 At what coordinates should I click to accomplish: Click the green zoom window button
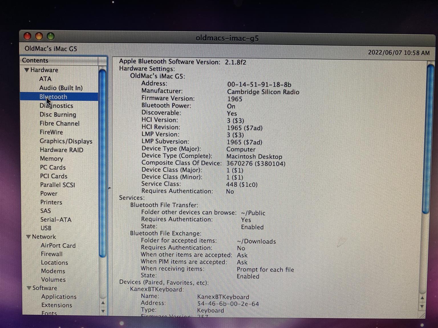(x=51, y=36)
